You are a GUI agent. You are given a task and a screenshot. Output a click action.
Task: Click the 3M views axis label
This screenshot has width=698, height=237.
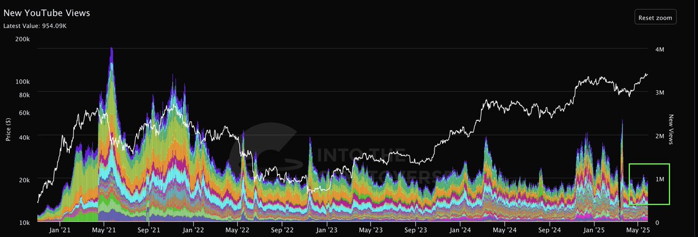point(660,93)
